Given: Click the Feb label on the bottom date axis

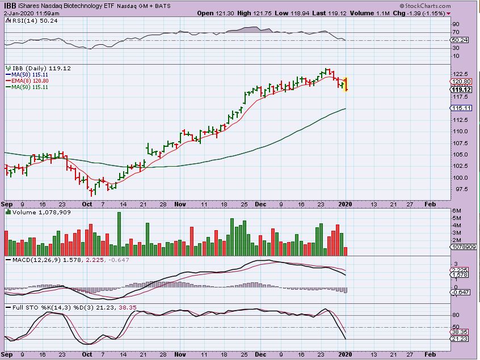Looking at the screenshot, I should click(430, 354).
